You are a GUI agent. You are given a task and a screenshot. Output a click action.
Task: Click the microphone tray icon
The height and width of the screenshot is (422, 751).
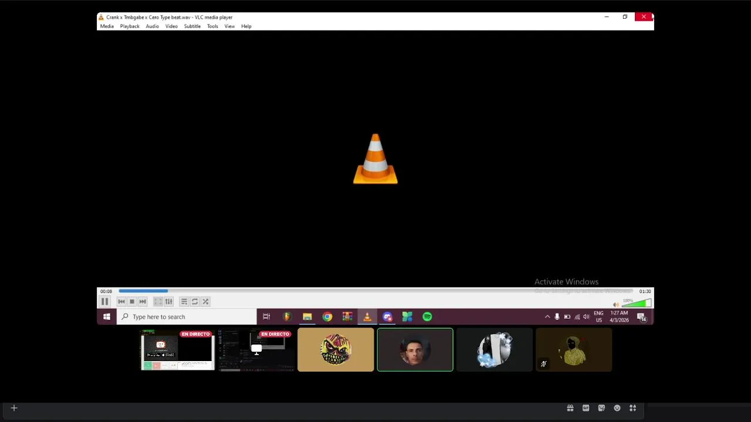(x=557, y=317)
